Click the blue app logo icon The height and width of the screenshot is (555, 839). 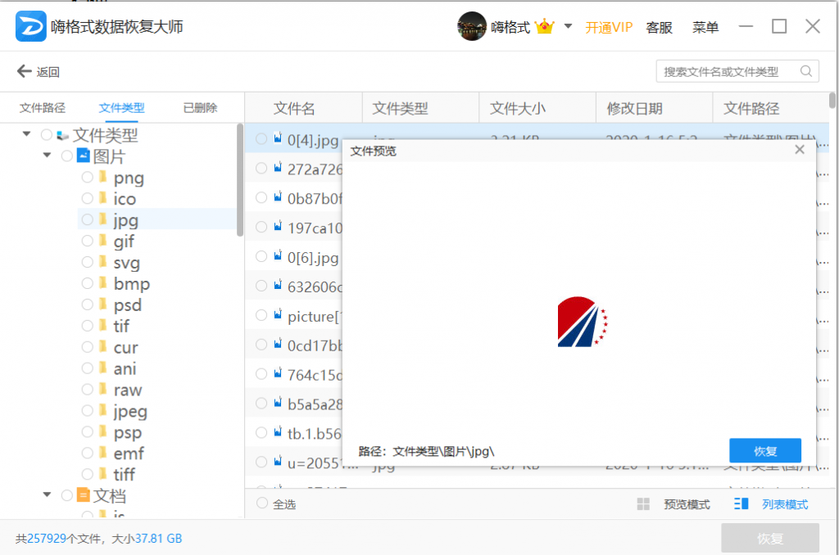[30, 26]
